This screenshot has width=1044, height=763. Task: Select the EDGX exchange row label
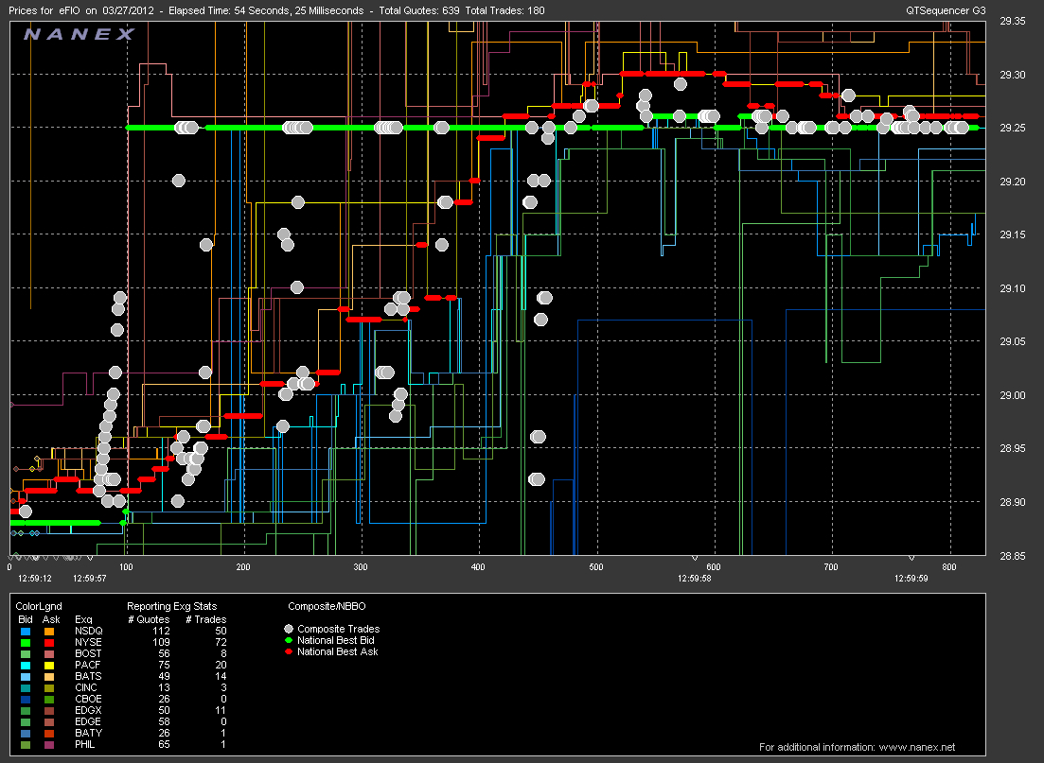tap(88, 710)
